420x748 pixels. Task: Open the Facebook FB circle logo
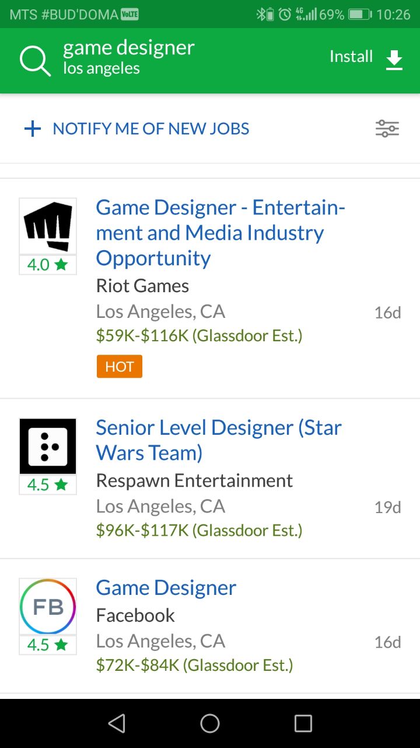click(48, 607)
